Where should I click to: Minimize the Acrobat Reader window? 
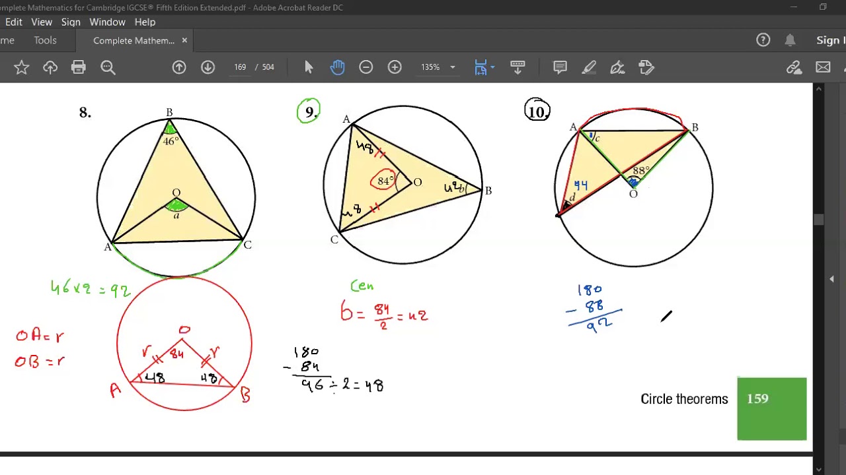(794, 7)
